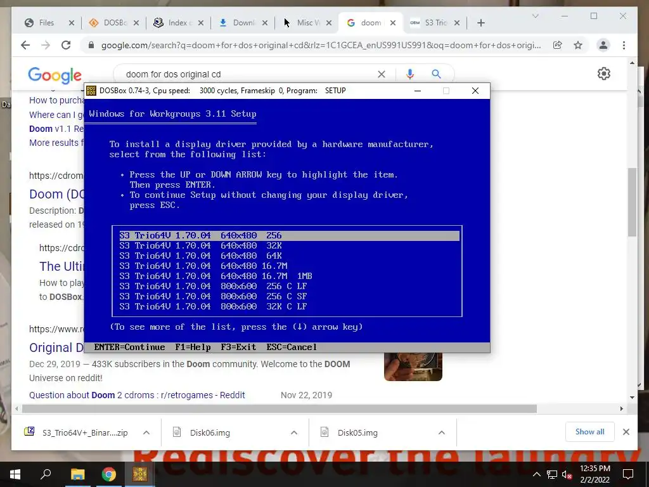Switch to the Misc tab

[307, 23]
